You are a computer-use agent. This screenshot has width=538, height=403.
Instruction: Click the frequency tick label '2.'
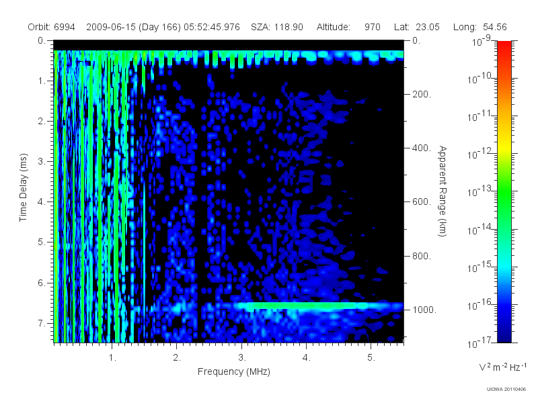[177, 357]
